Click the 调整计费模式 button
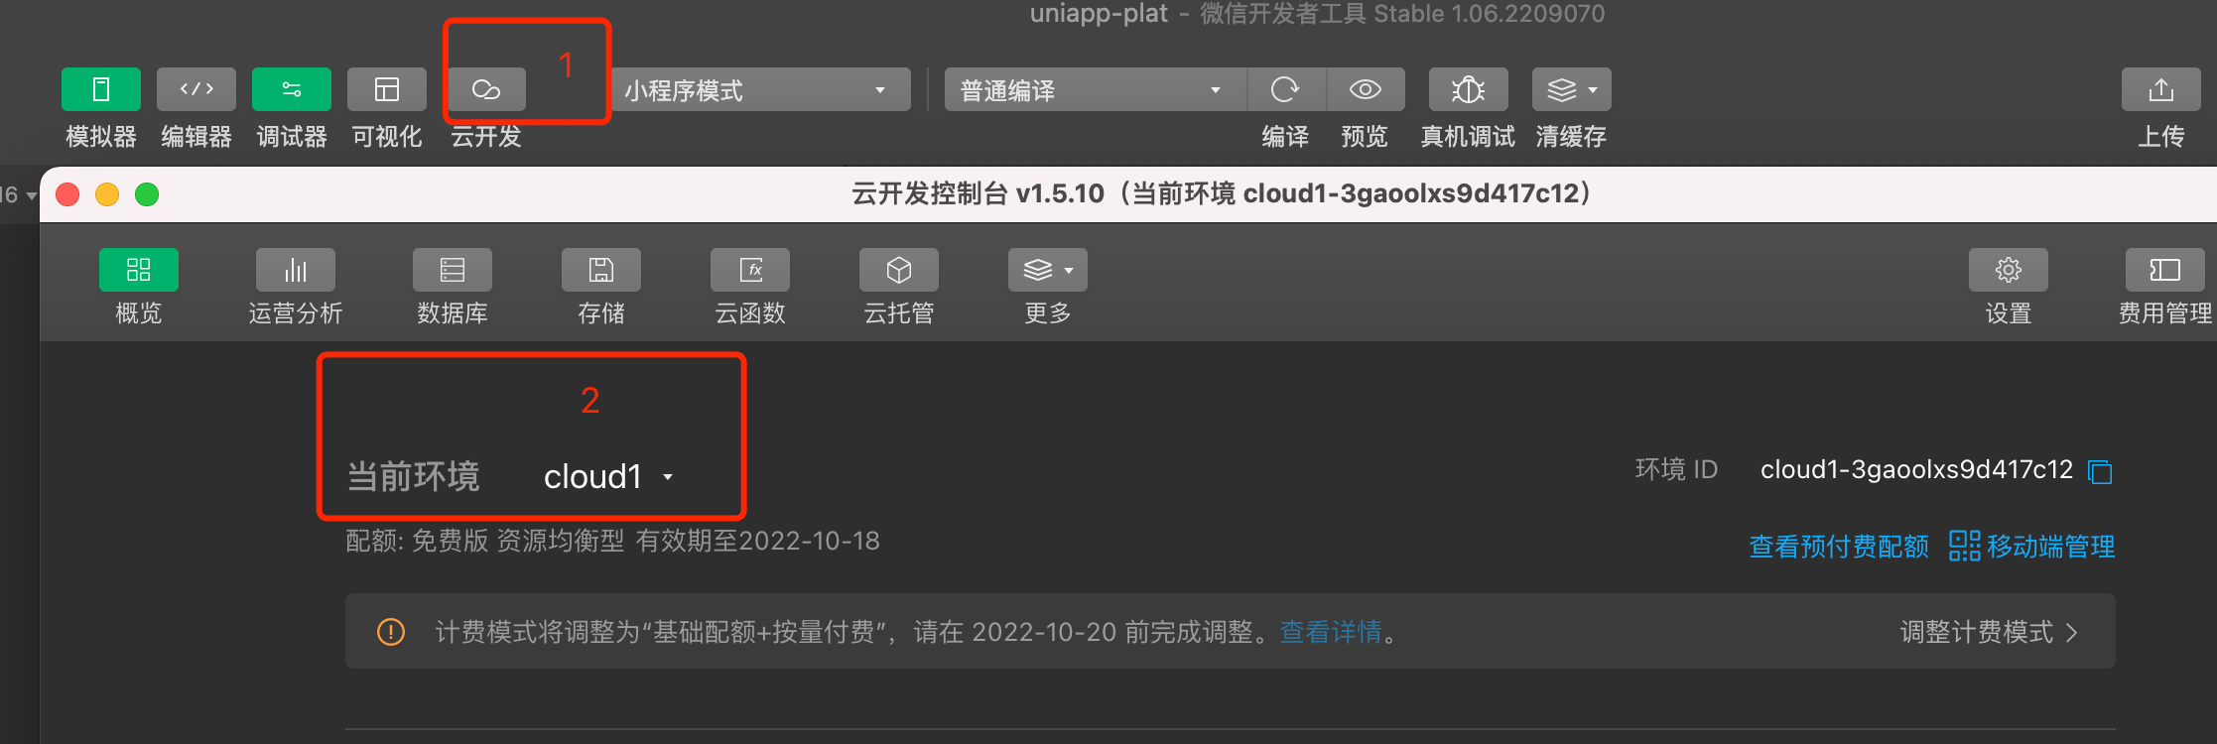This screenshot has width=2217, height=744. pos(1989,632)
